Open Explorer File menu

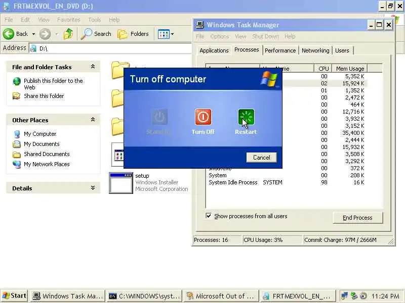click(9, 20)
